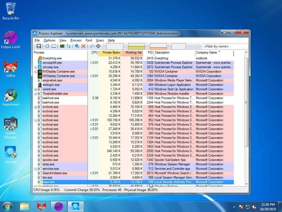The height and width of the screenshot is (212, 282).
Task: Sort by Working Set column header
Action: (x=132, y=52)
